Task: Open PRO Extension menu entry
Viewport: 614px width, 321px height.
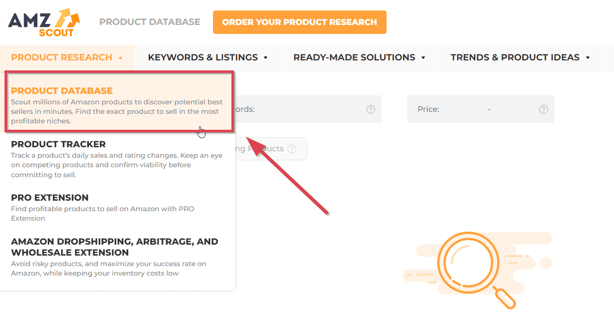Action: click(50, 198)
